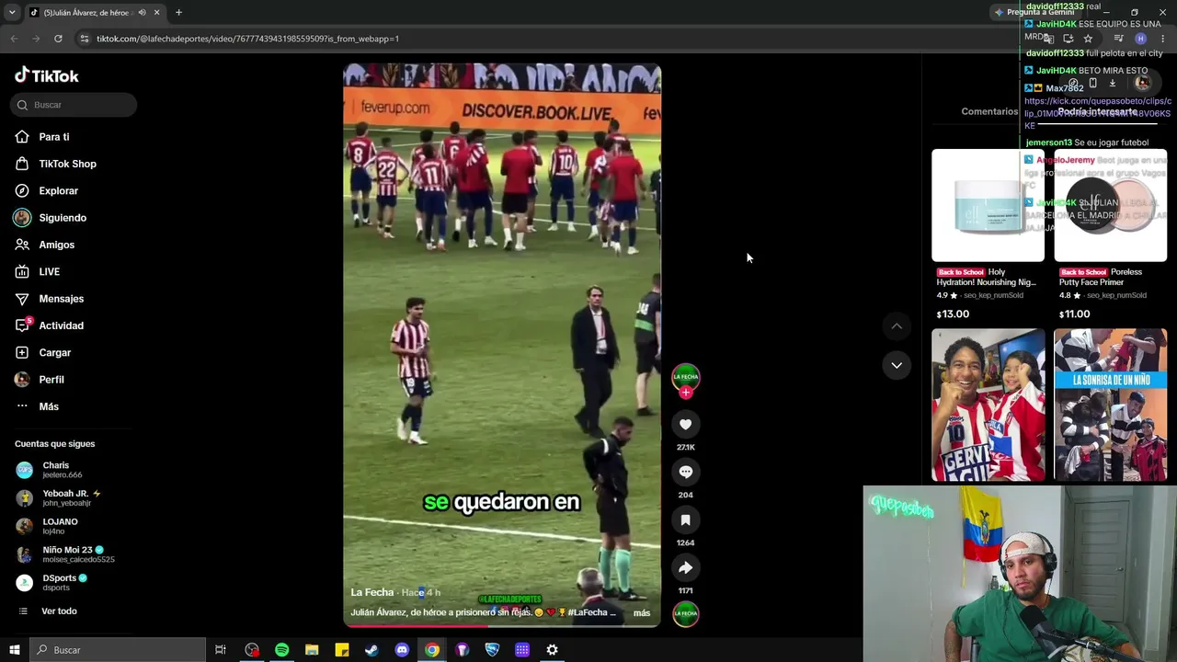Image resolution: width=1177 pixels, height=662 pixels.
Task: Open the video comments bubble icon
Action: 685,472
